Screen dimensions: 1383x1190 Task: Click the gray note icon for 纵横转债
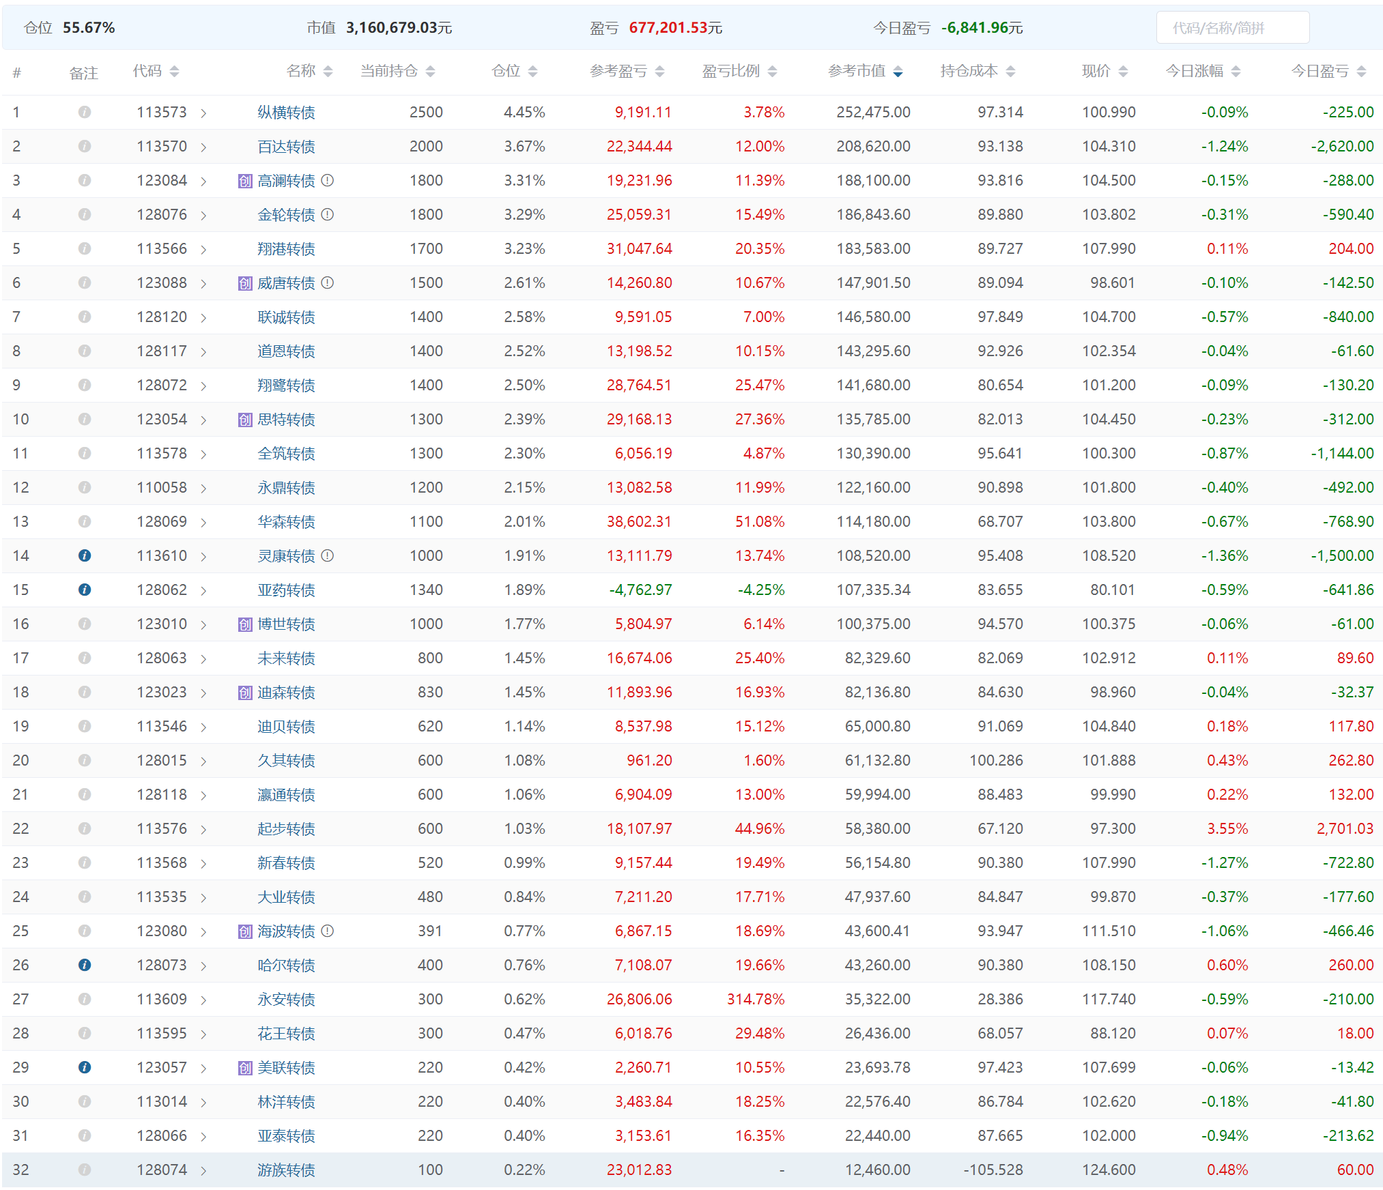click(85, 112)
